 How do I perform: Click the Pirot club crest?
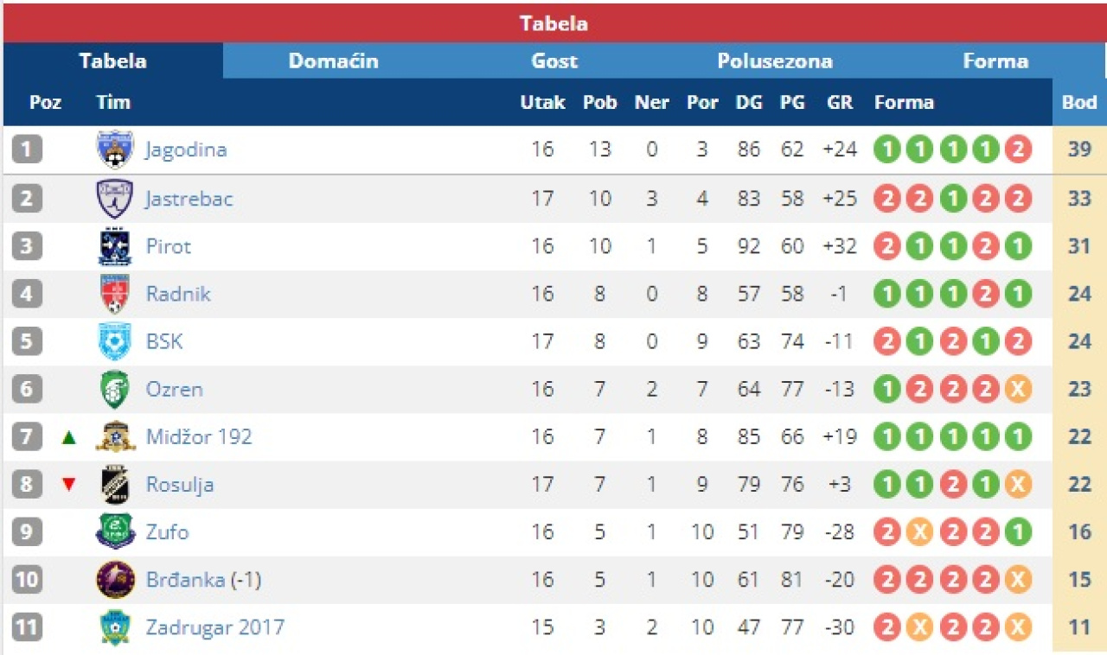115,246
